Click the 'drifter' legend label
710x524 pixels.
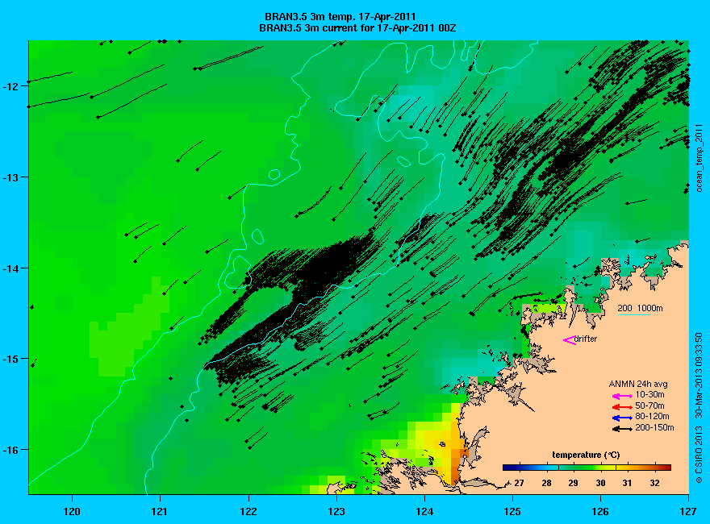(x=586, y=339)
